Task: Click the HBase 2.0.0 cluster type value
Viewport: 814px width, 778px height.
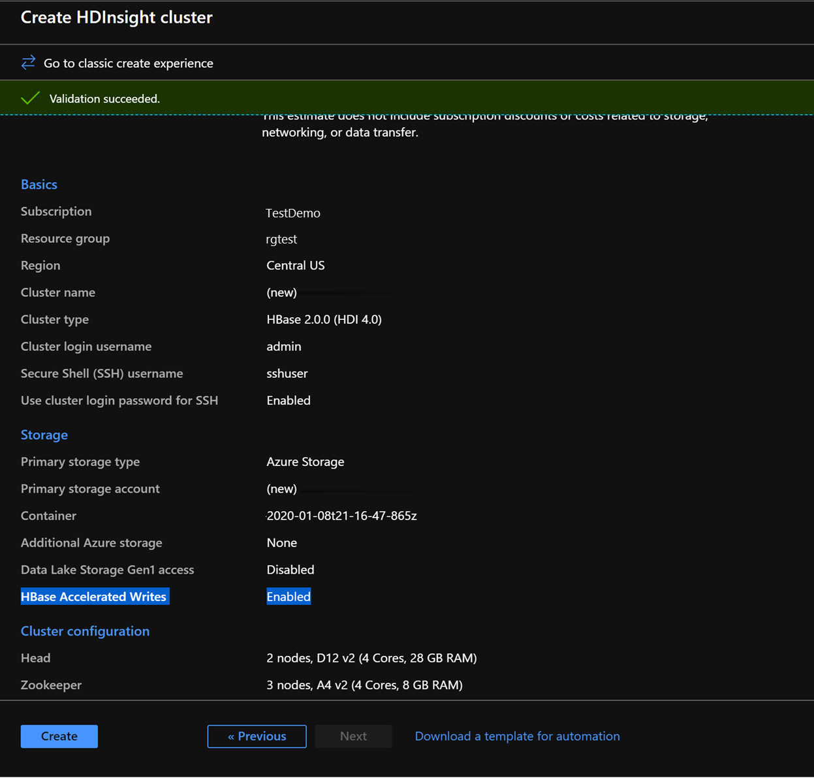Action: (x=324, y=319)
